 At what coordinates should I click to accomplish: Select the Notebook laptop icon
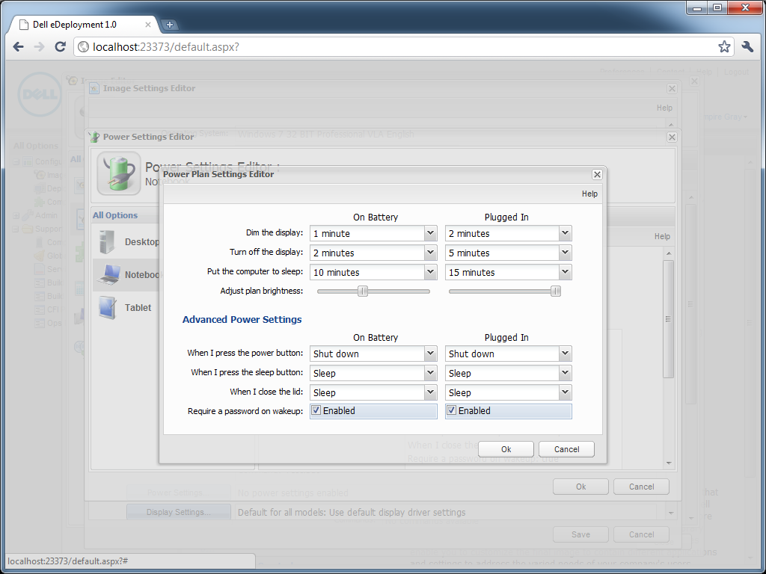click(109, 274)
